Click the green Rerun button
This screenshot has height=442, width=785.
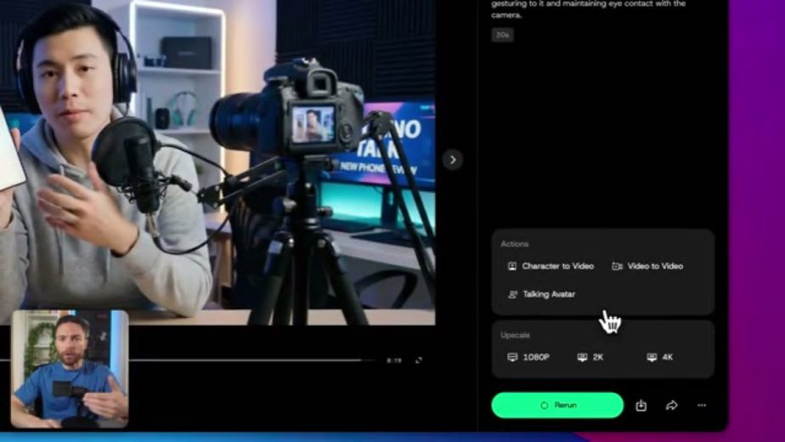(x=557, y=405)
